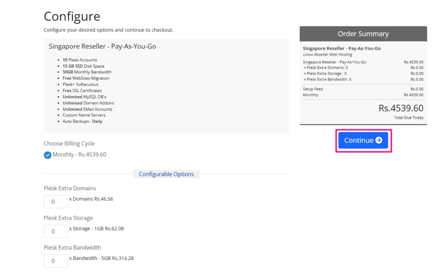443x272 pixels.
Task: Focus the Plesk Extra Domains quantity field
Action: (56, 202)
